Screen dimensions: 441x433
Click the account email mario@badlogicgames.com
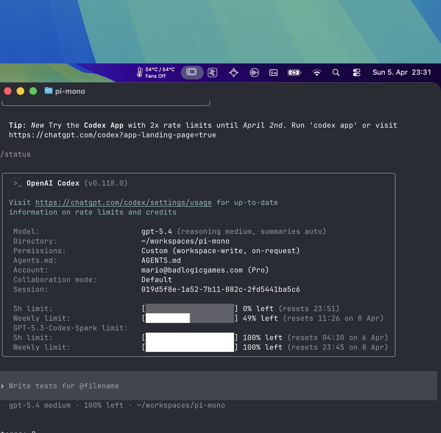(192, 270)
